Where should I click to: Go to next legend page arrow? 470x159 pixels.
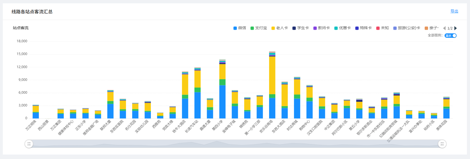click(456, 28)
